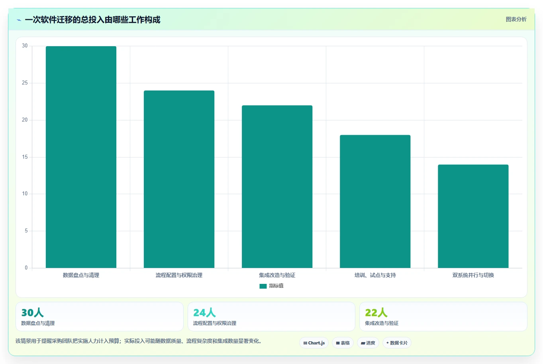Click the 数据盘点与清理 x-axis label
The height and width of the screenshot is (364, 543).
(81, 275)
